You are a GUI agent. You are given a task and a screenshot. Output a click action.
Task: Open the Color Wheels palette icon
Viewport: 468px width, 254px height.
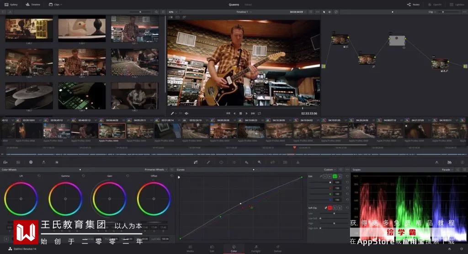point(31,162)
